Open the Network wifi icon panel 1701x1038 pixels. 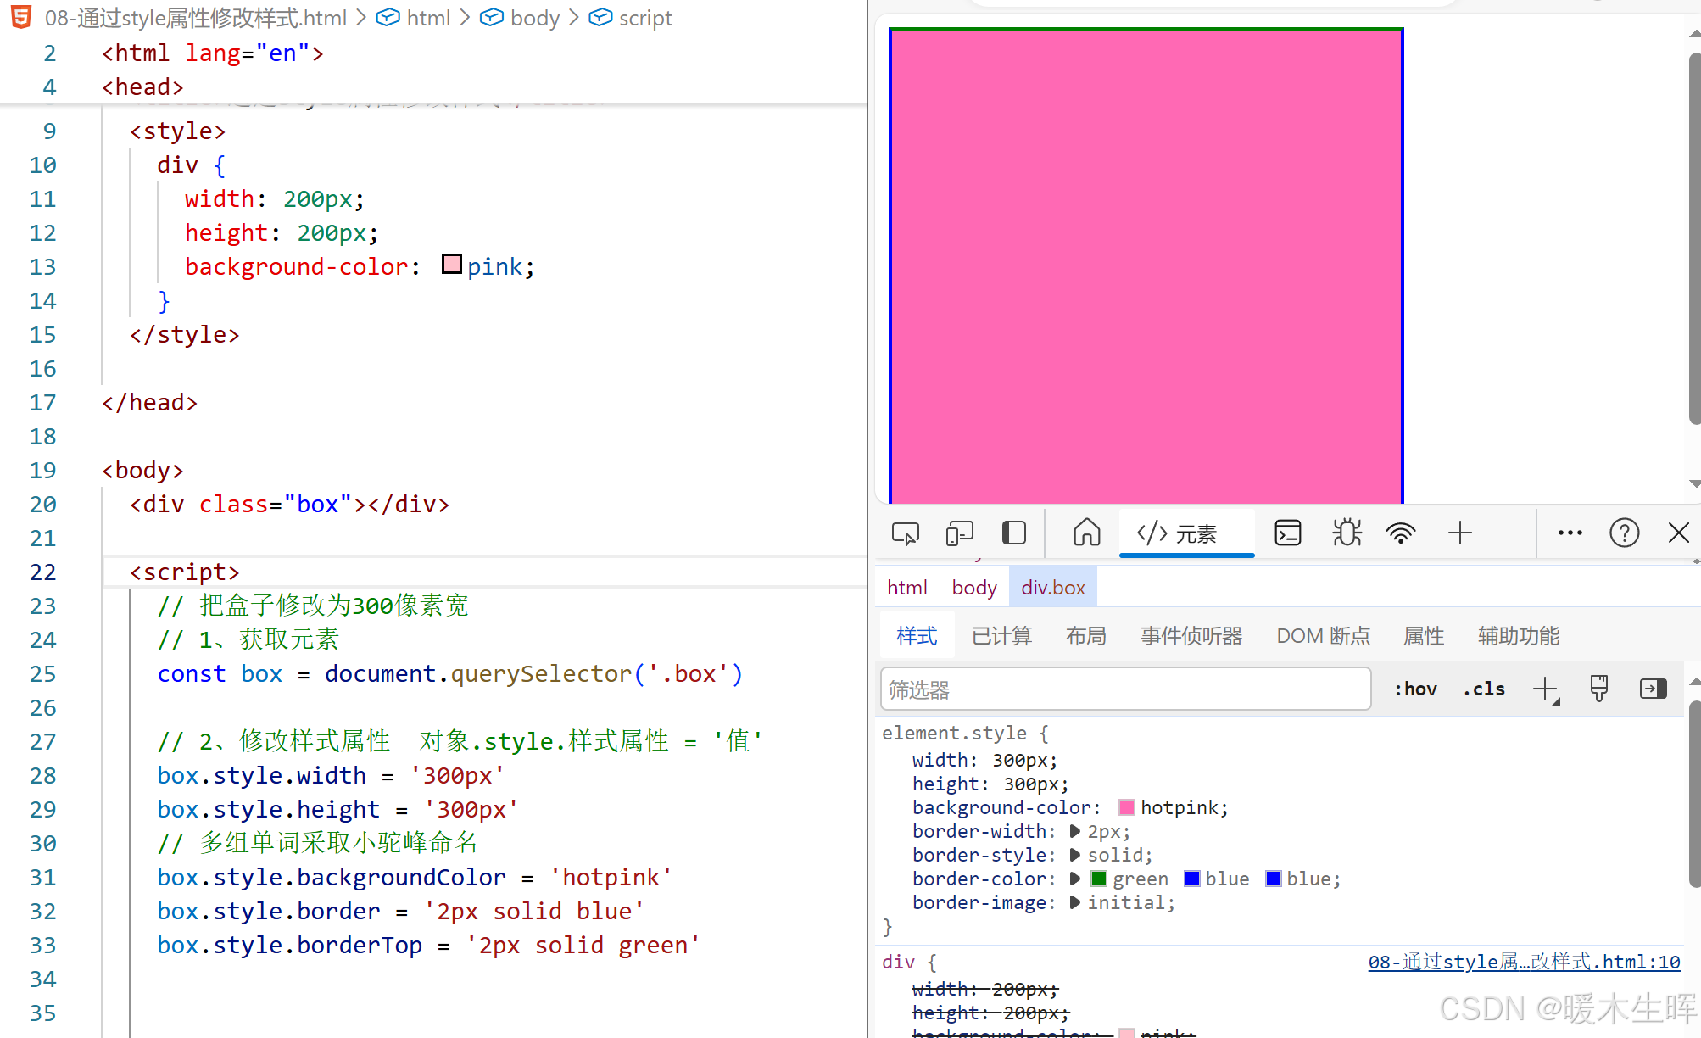[1401, 533]
